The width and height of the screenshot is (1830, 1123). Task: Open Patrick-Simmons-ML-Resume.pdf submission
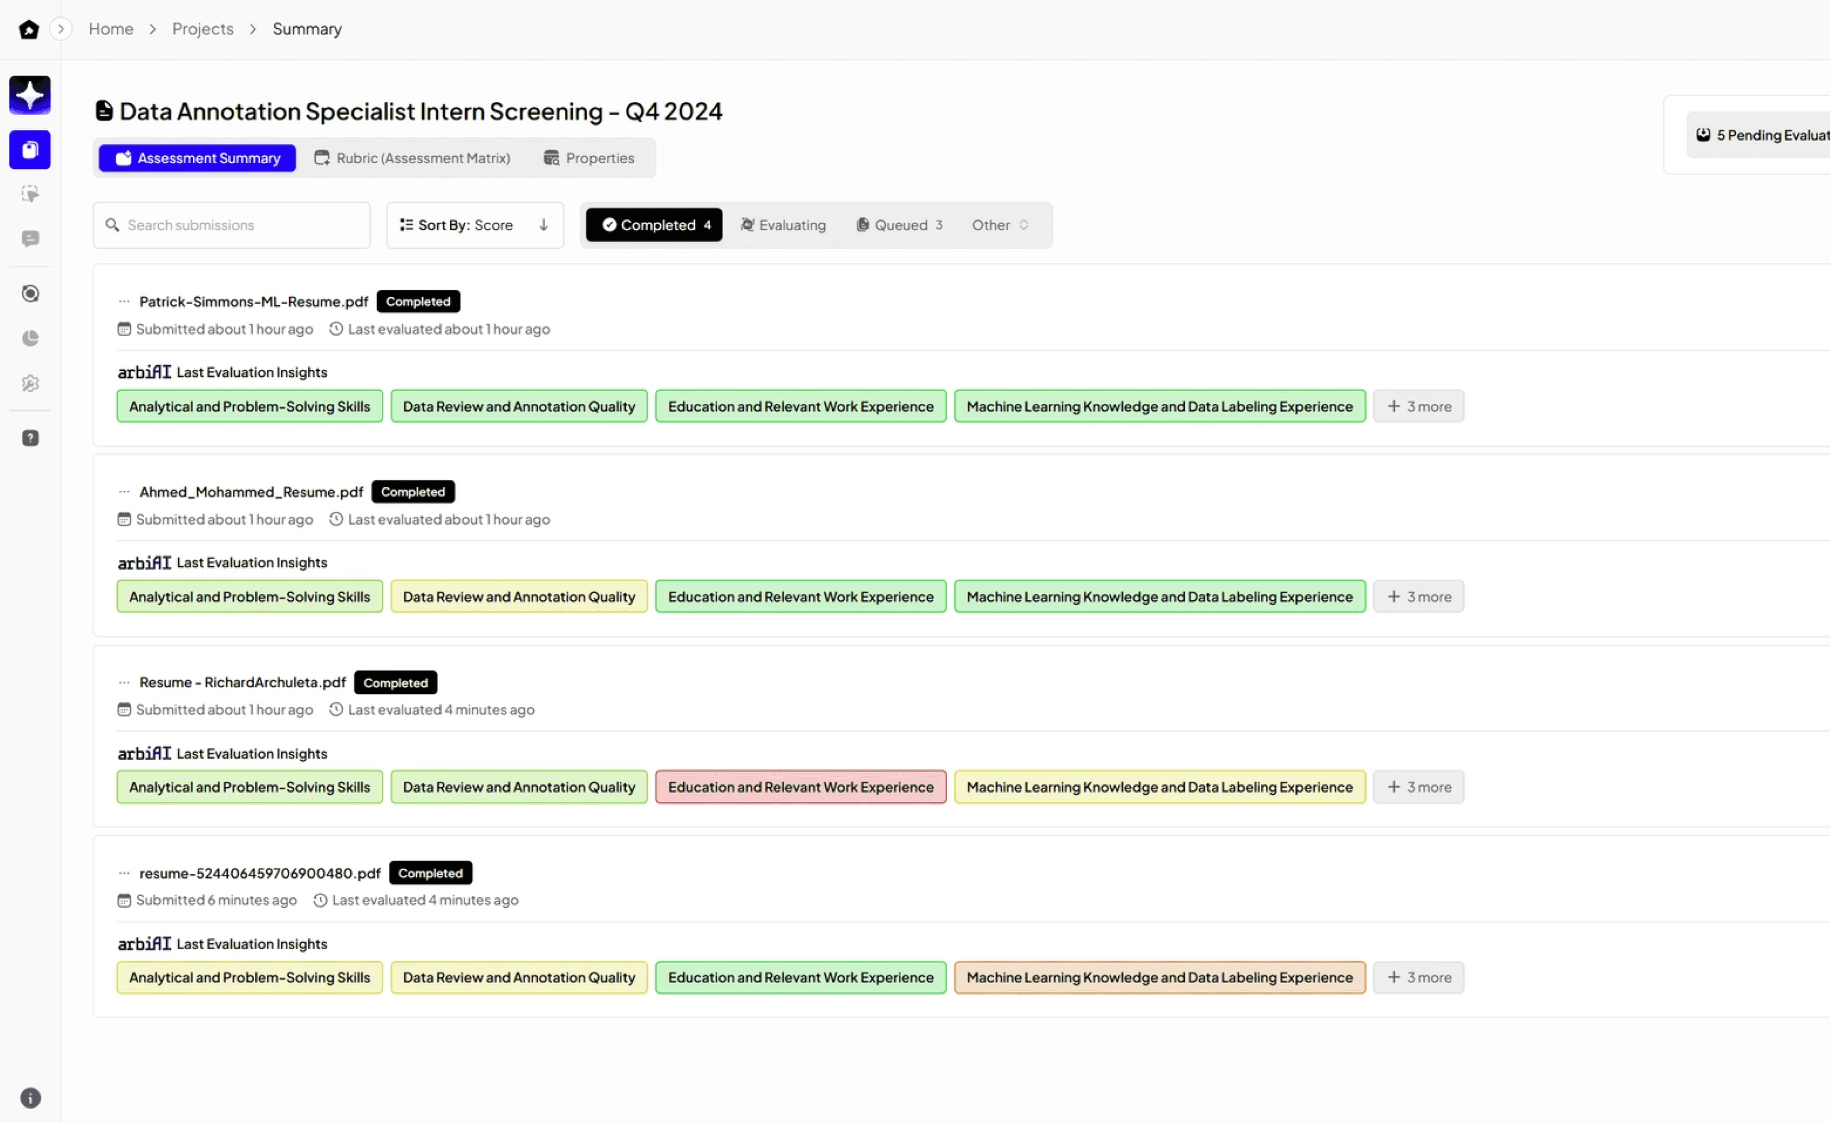coord(254,302)
